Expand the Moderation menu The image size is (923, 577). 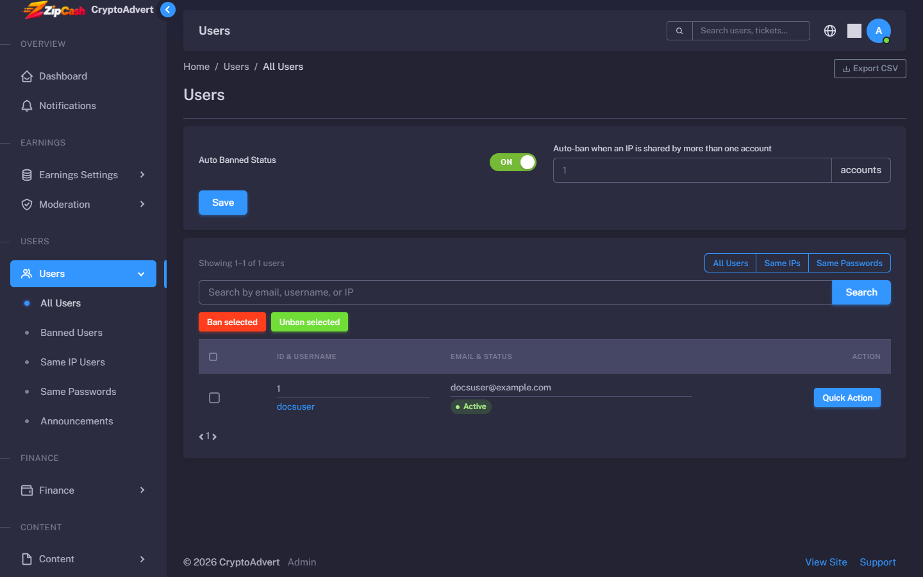point(83,205)
